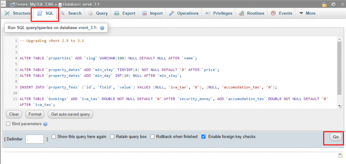This screenshot has width=346, height=164.
Task: Check Show this query here again
Action: point(54,137)
